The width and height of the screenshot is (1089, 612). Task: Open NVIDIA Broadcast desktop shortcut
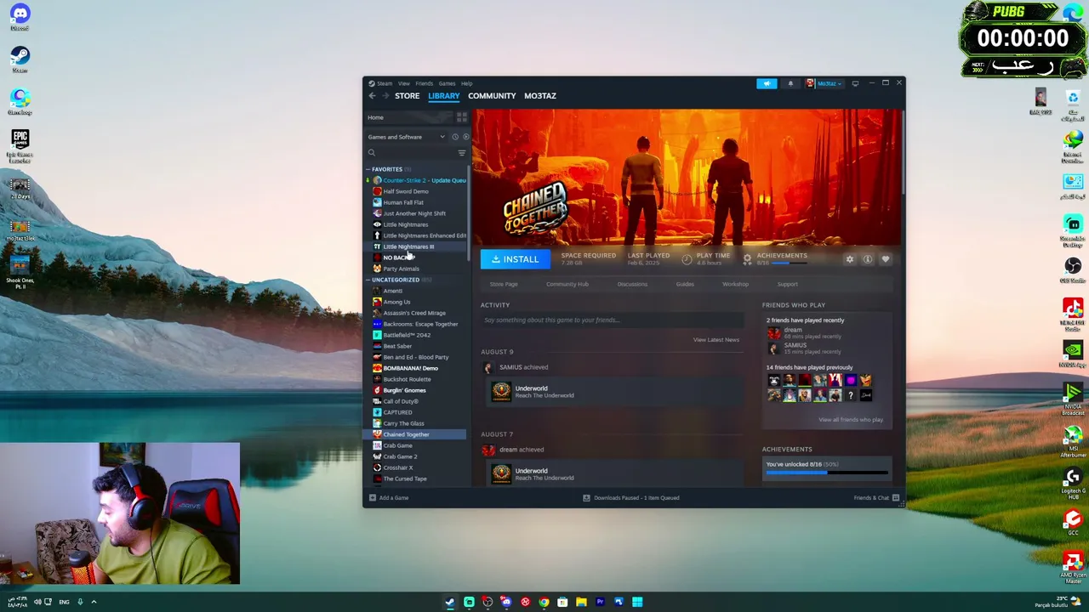1073,398
